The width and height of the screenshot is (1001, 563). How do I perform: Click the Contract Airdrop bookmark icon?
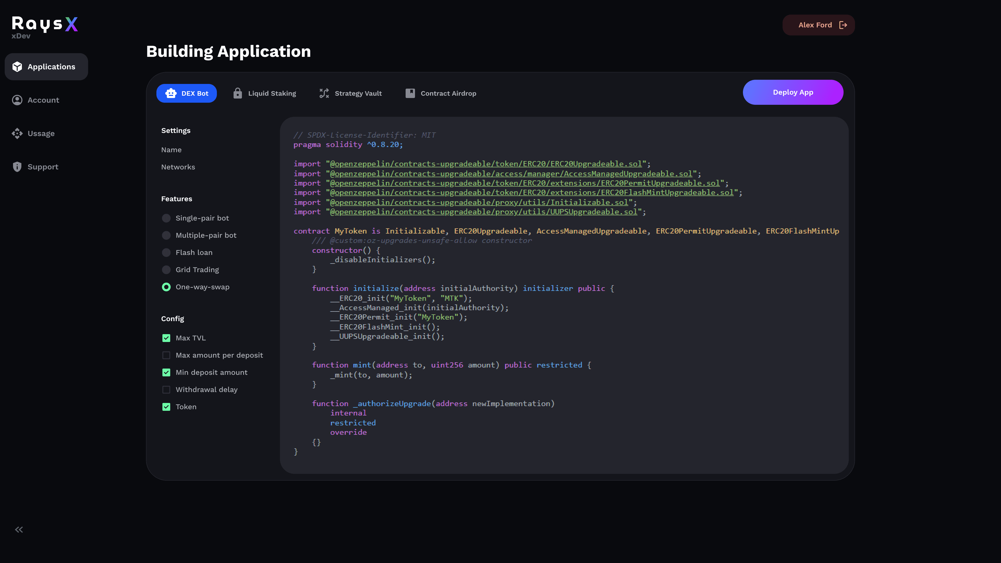pos(410,93)
